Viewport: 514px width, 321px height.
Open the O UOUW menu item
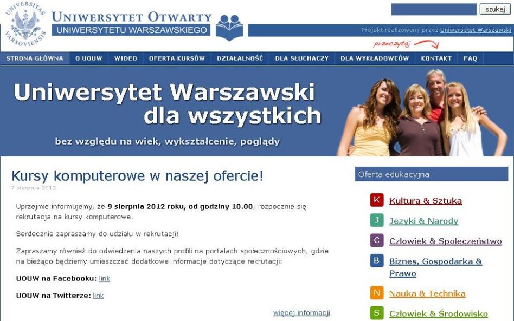coord(89,58)
